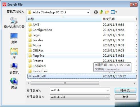Click the scrollbar right arrow
The height and width of the screenshot is (107, 140).
pyautogui.click(x=134, y=83)
